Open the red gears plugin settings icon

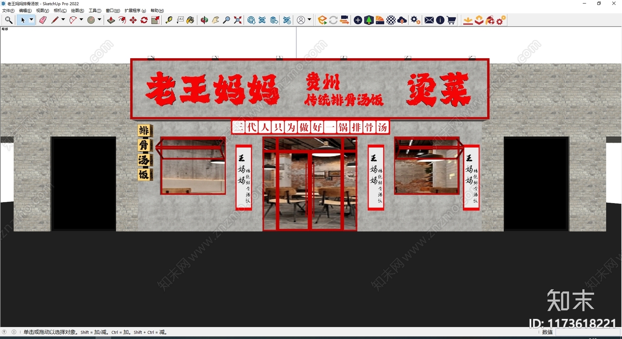click(501, 20)
